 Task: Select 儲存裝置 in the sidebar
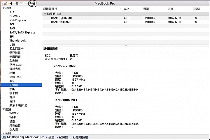coord(15,53)
